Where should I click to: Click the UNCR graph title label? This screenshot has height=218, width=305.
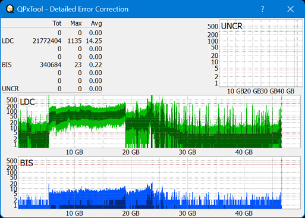pyautogui.click(x=231, y=26)
